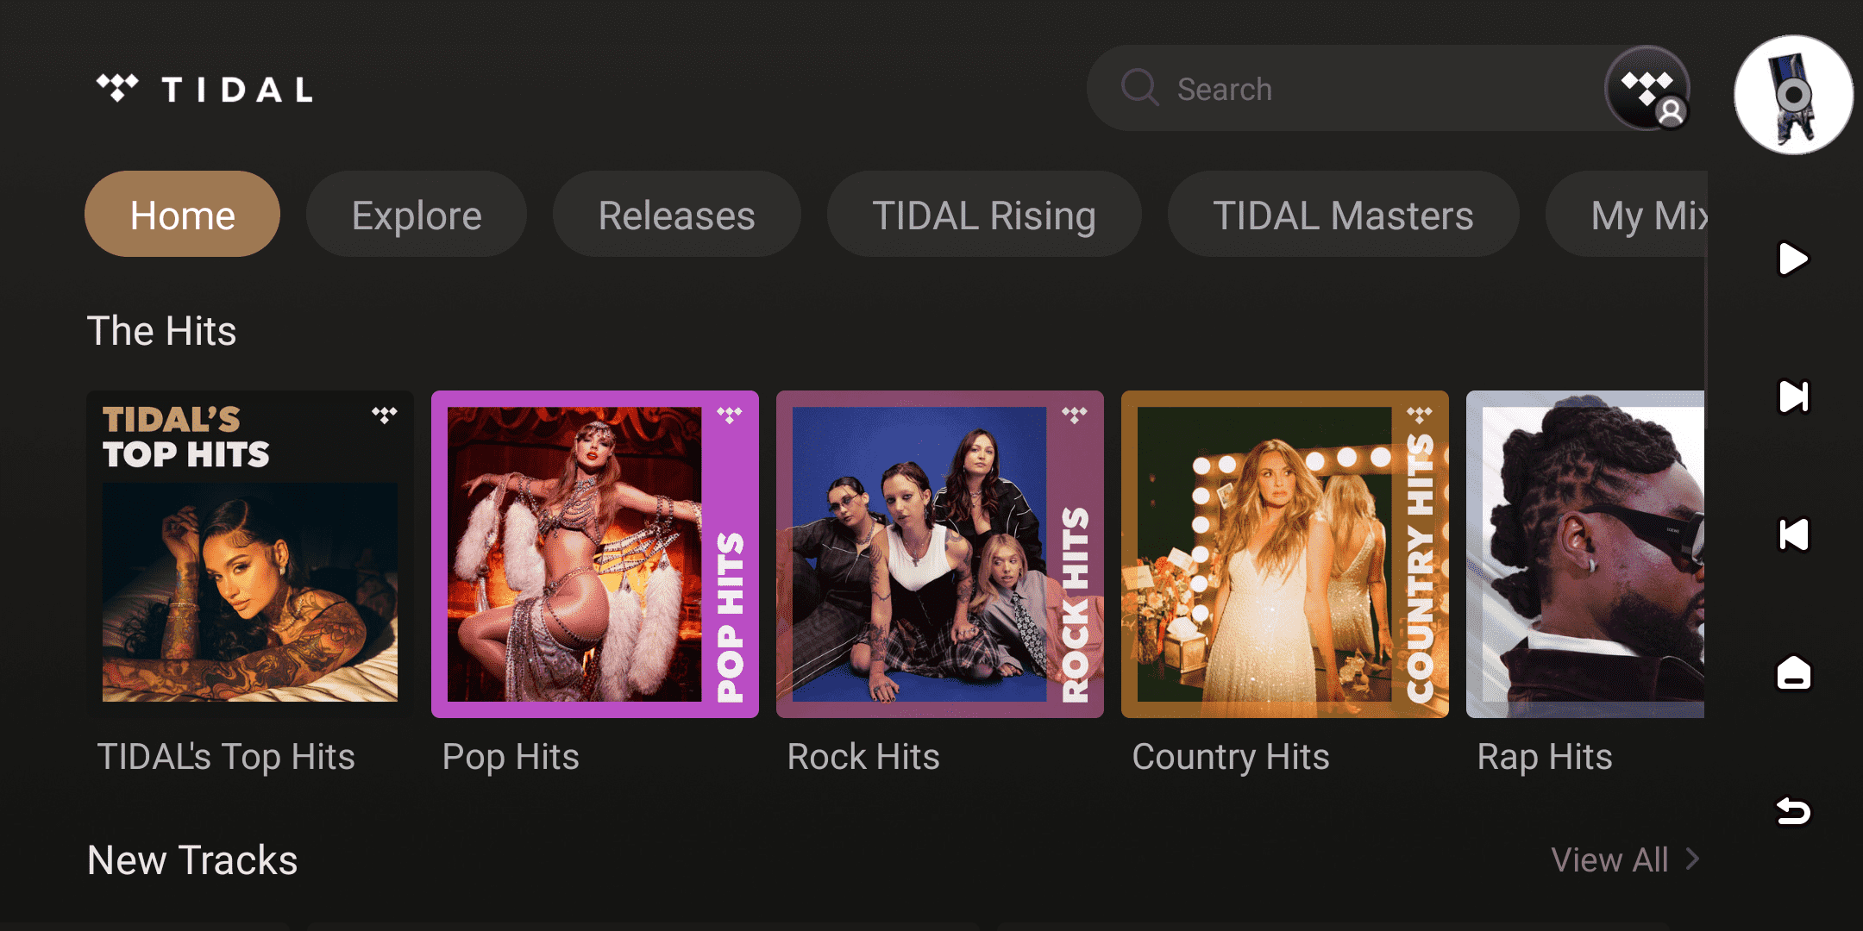Select the Home tab
This screenshot has height=931, width=1863.
coord(182,215)
